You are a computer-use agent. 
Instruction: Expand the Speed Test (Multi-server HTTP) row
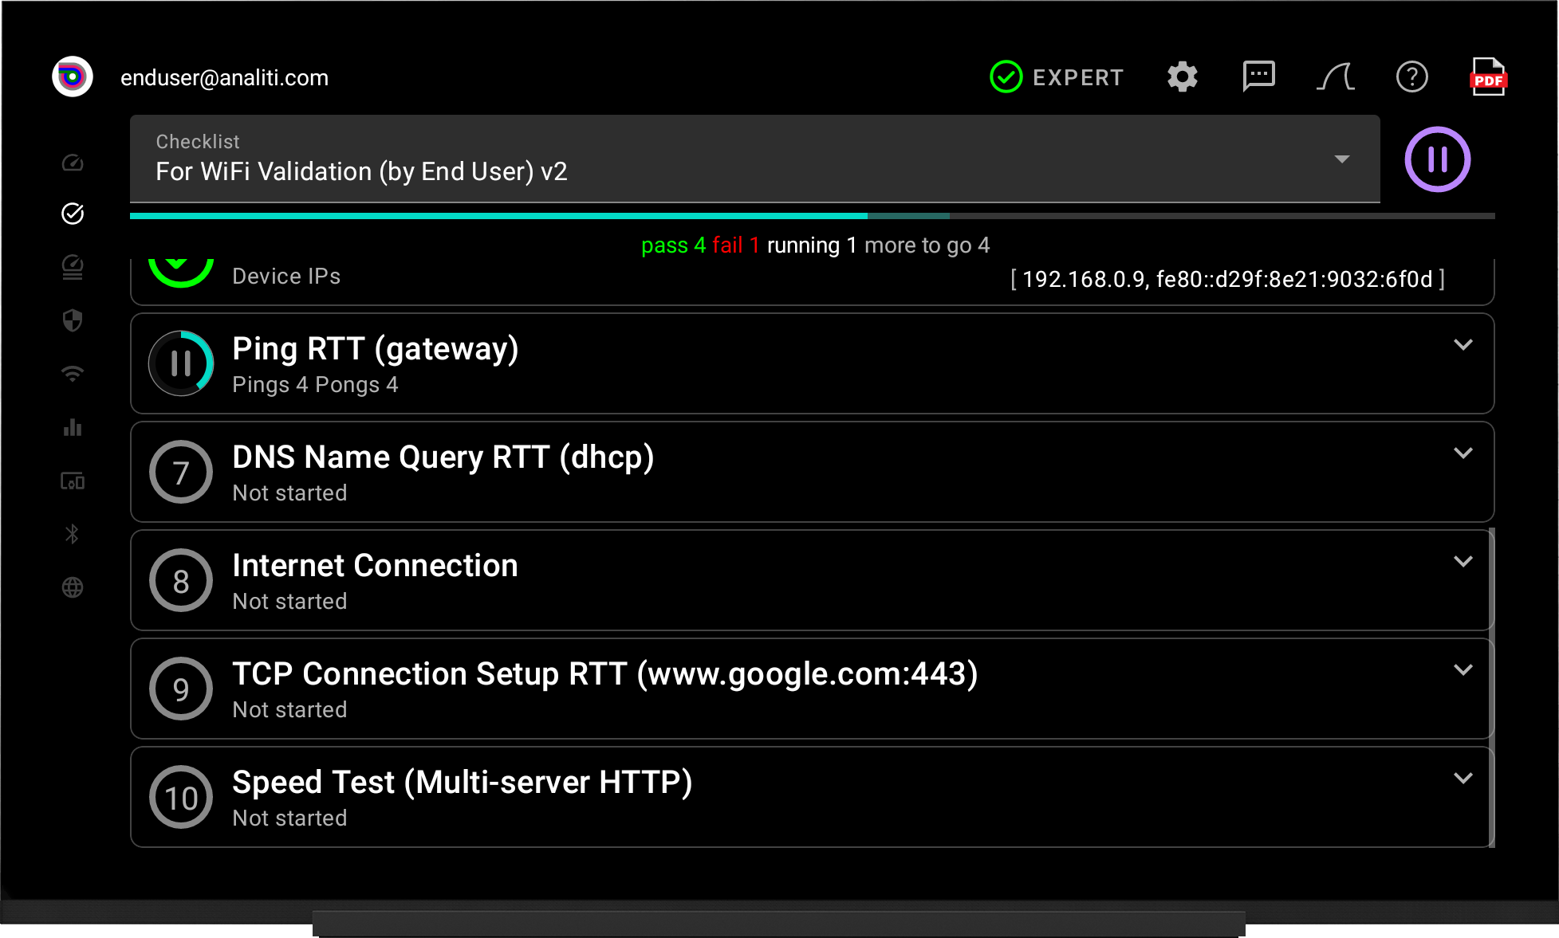(x=1463, y=778)
